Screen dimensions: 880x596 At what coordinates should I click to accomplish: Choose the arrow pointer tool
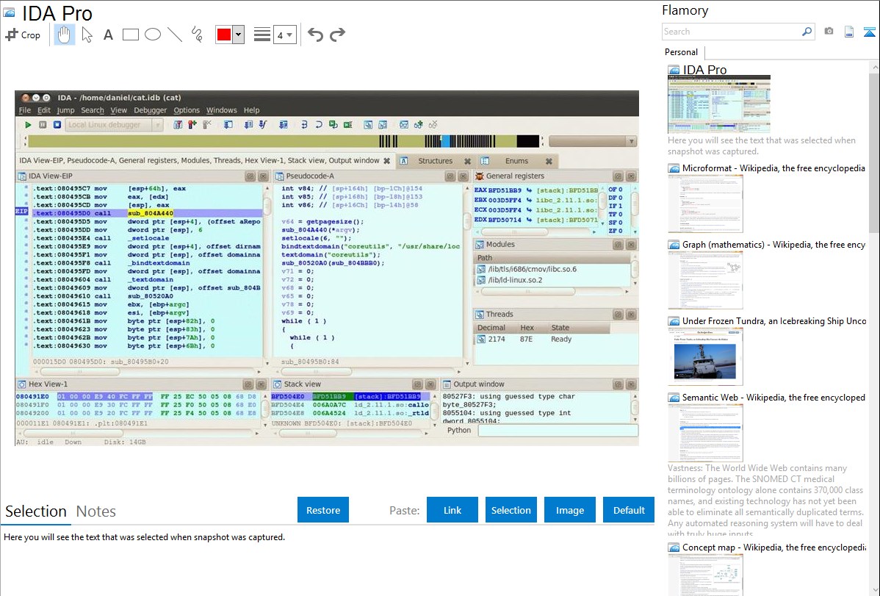point(87,35)
